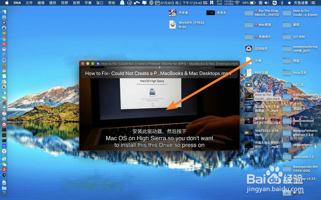Screen dimensions: 321x200
Task: Select Win10PE_17763x6.iso file on desktop
Action: pyautogui.click(x=187, y=25)
